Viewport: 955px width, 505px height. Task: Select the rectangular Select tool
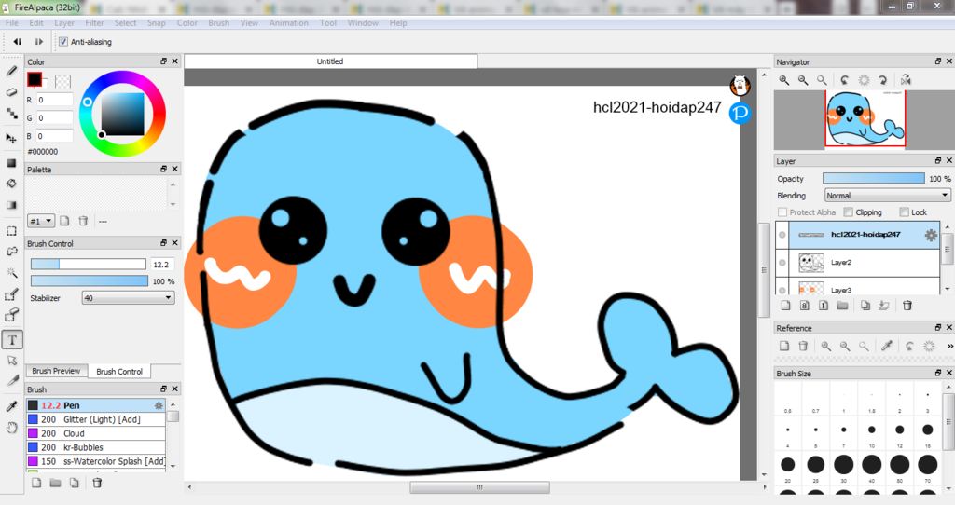(x=11, y=231)
